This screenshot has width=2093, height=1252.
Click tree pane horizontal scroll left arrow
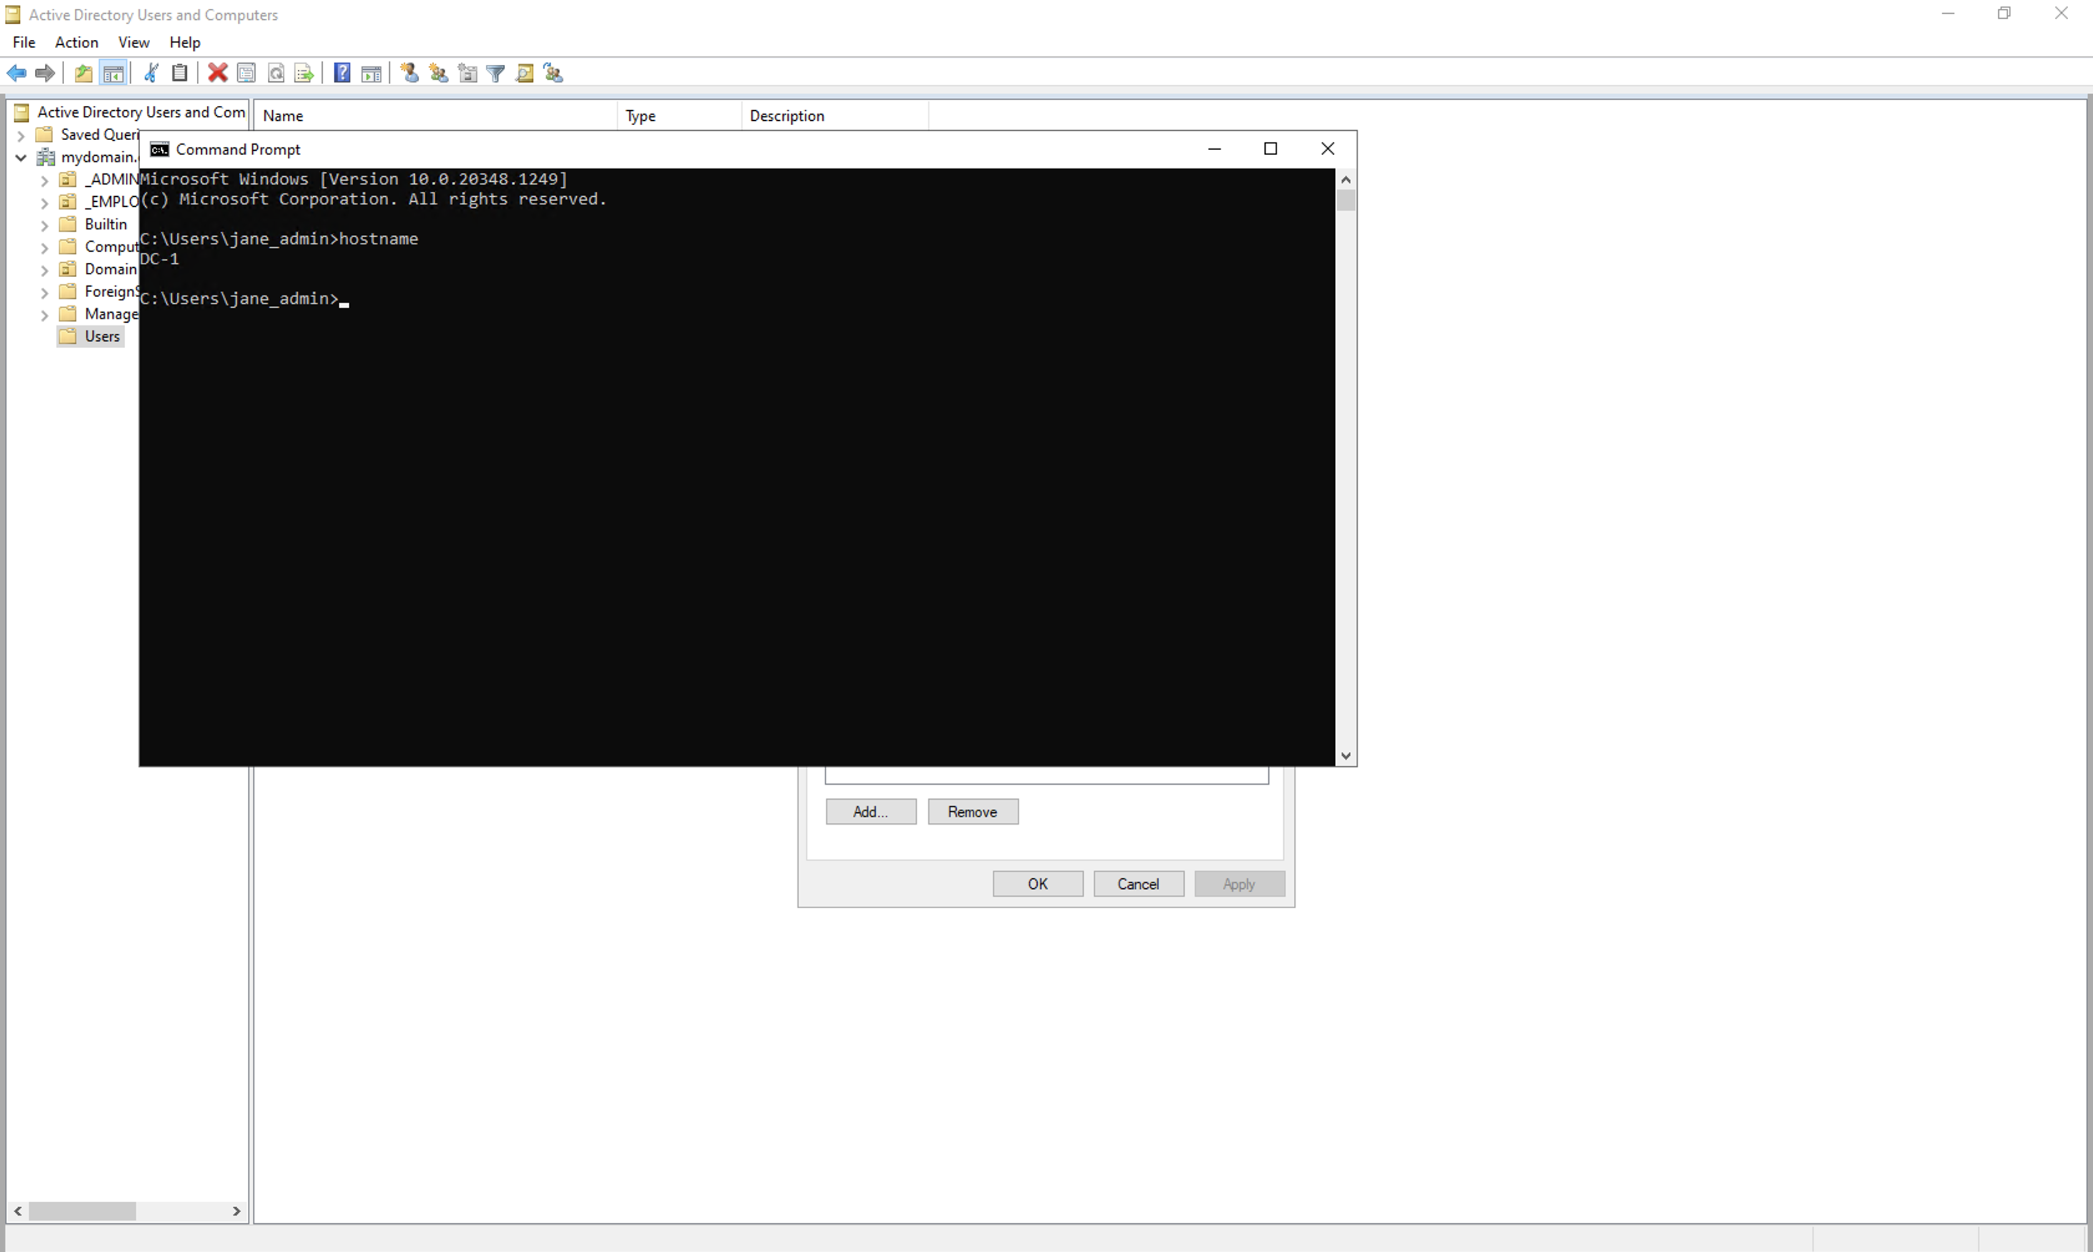pos(17,1212)
